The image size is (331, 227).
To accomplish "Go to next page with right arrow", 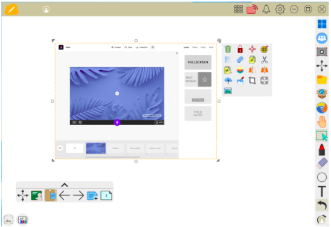I will point(79,196).
